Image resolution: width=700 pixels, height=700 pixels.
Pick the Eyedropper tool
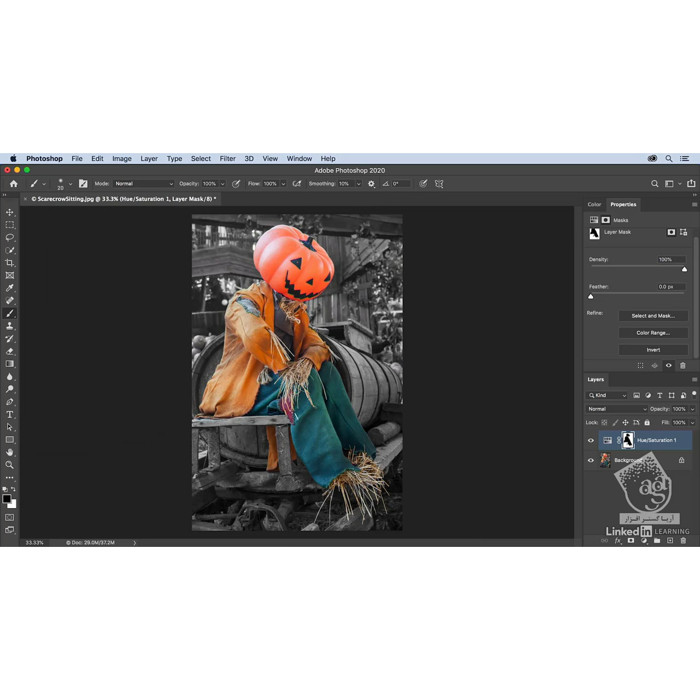(x=10, y=288)
